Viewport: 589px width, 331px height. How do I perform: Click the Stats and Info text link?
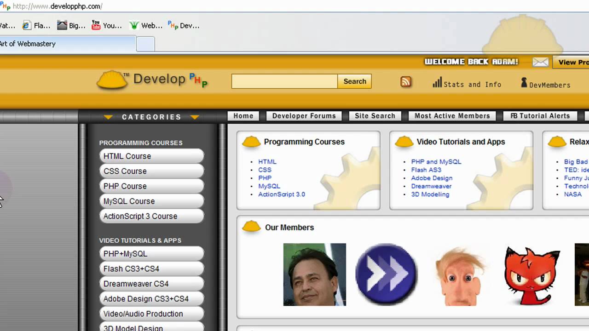tap(472, 85)
